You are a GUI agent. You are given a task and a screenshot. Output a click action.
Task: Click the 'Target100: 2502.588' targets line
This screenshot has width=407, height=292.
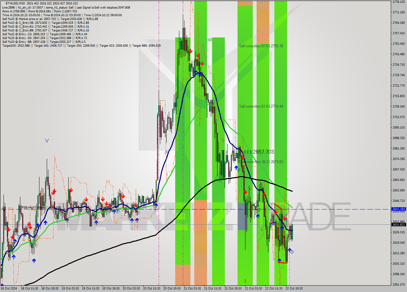(x=81, y=45)
